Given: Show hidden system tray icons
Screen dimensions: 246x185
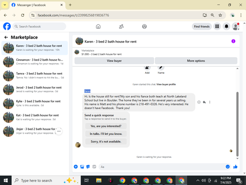Looking at the screenshot, I should click(198, 181).
